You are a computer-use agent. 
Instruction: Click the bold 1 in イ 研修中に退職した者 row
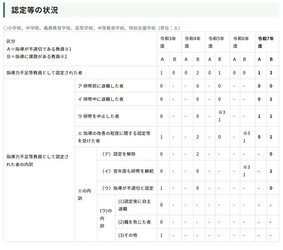click(x=271, y=99)
